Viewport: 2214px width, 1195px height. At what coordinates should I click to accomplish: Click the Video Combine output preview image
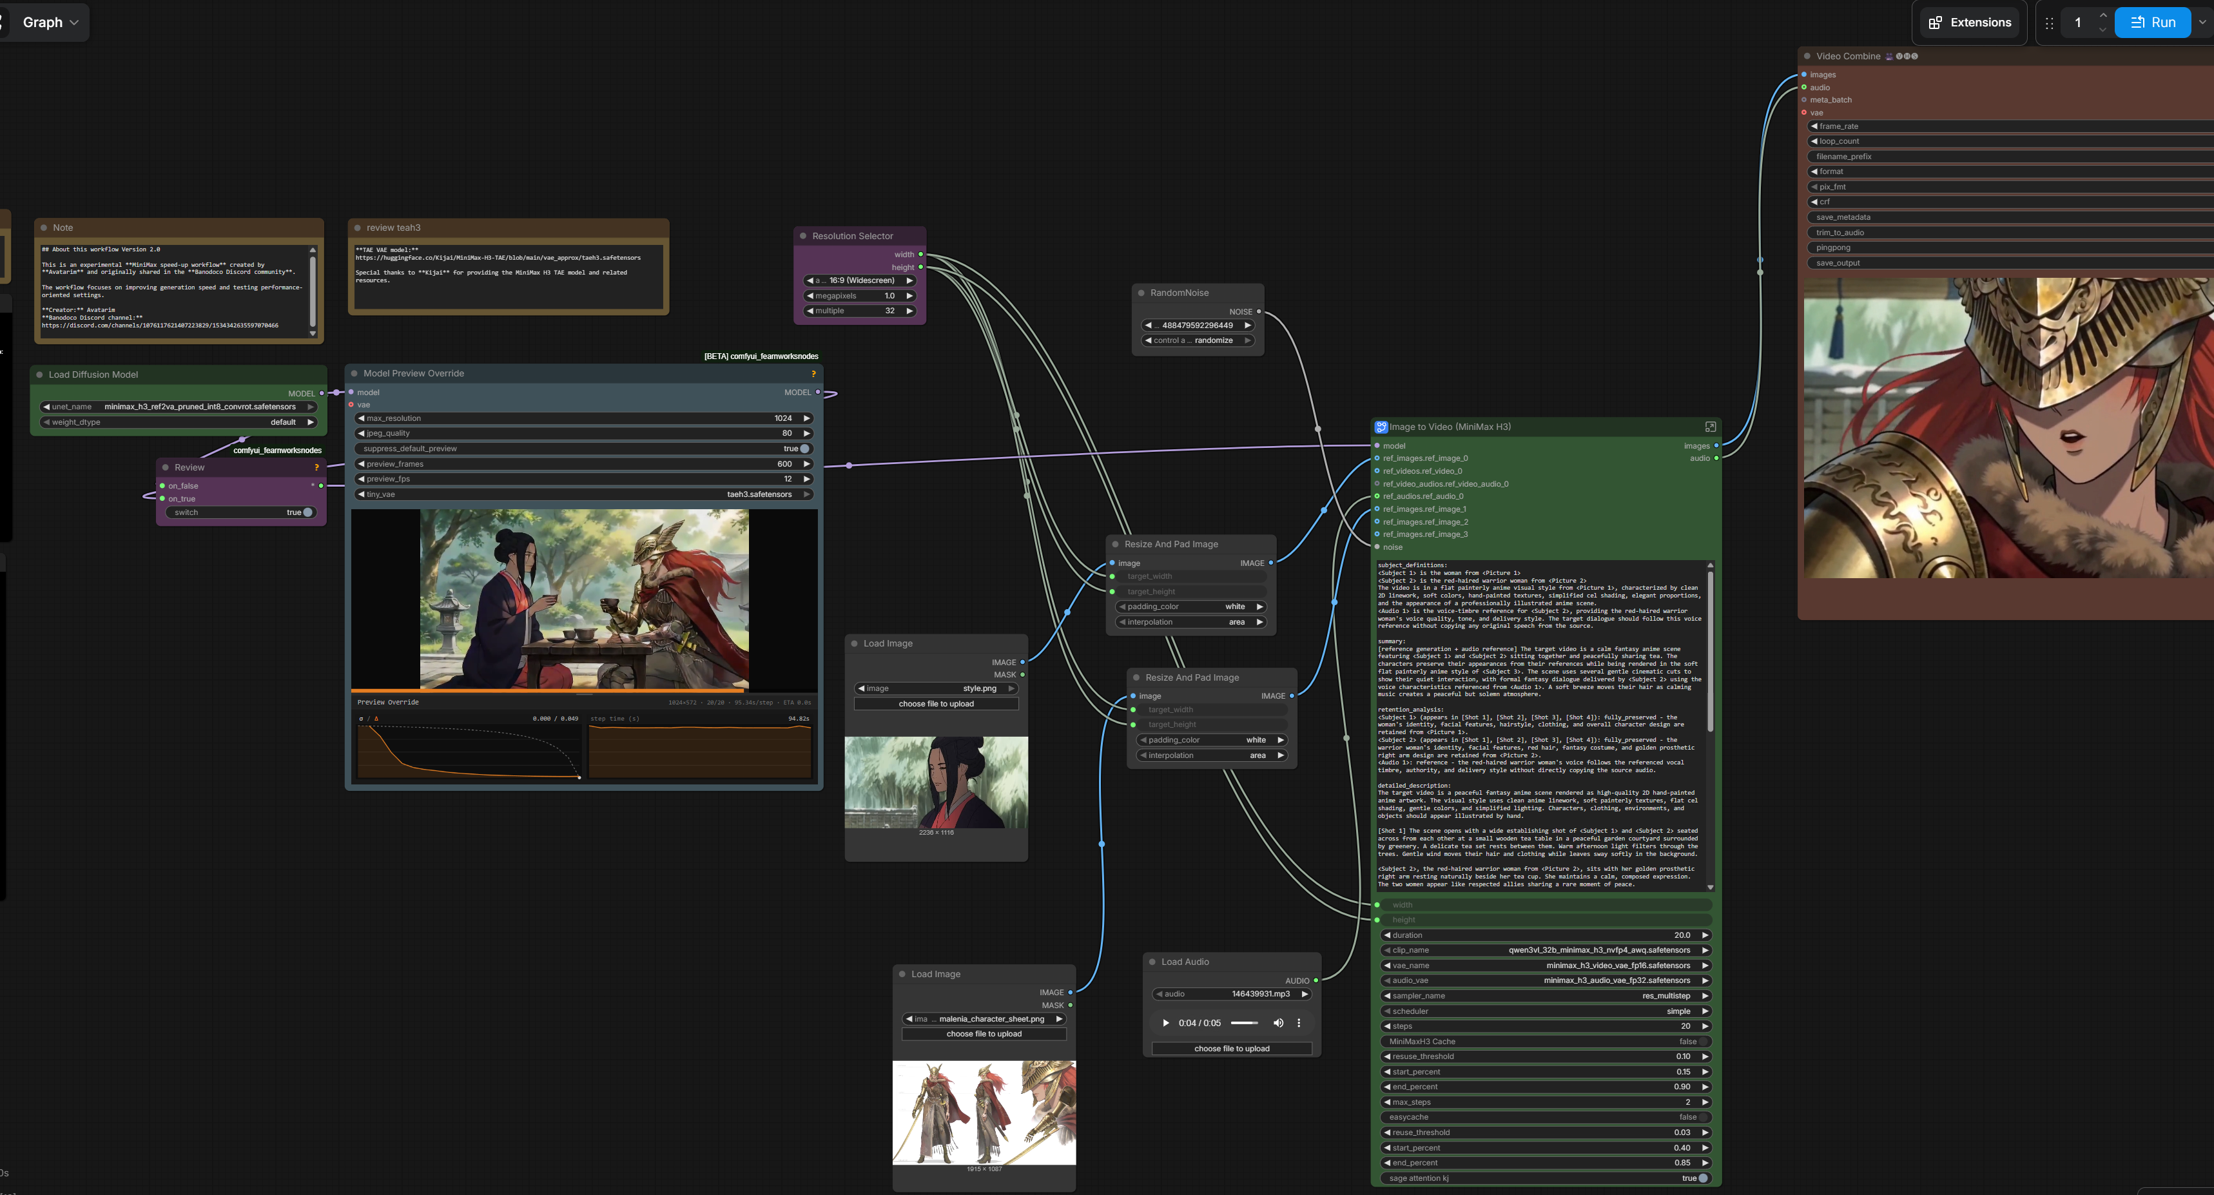click(2008, 428)
